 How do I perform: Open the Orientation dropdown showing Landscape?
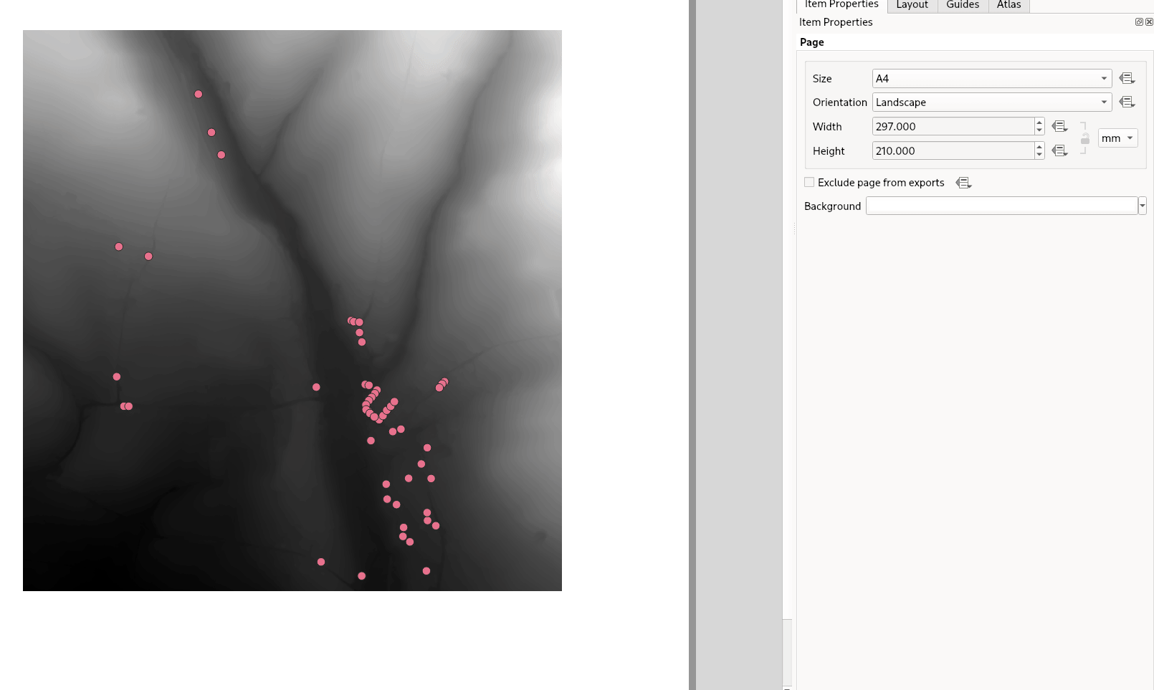tap(991, 102)
